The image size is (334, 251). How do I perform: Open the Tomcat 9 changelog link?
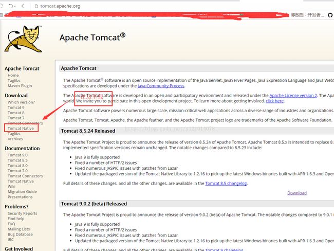tap(224, 249)
